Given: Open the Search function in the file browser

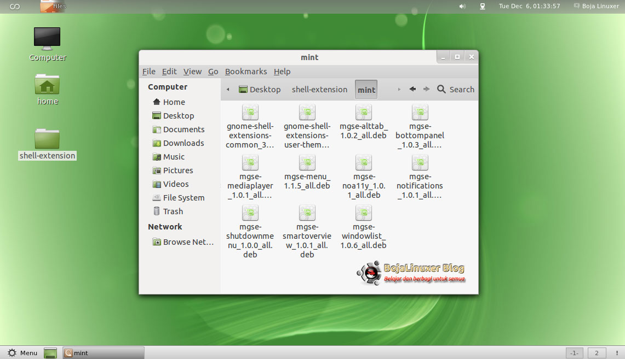Looking at the screenshot, I should tap(456, 89).
